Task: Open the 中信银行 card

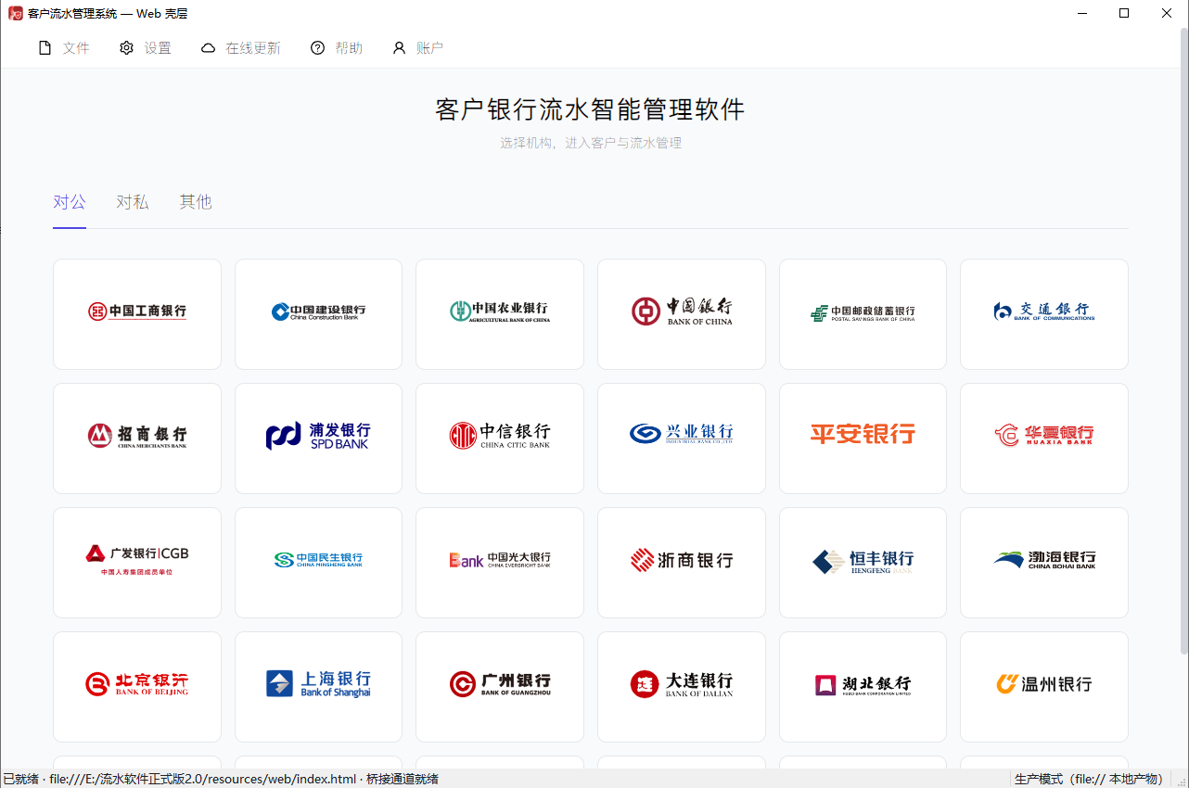Action: (x=500, y=438)
